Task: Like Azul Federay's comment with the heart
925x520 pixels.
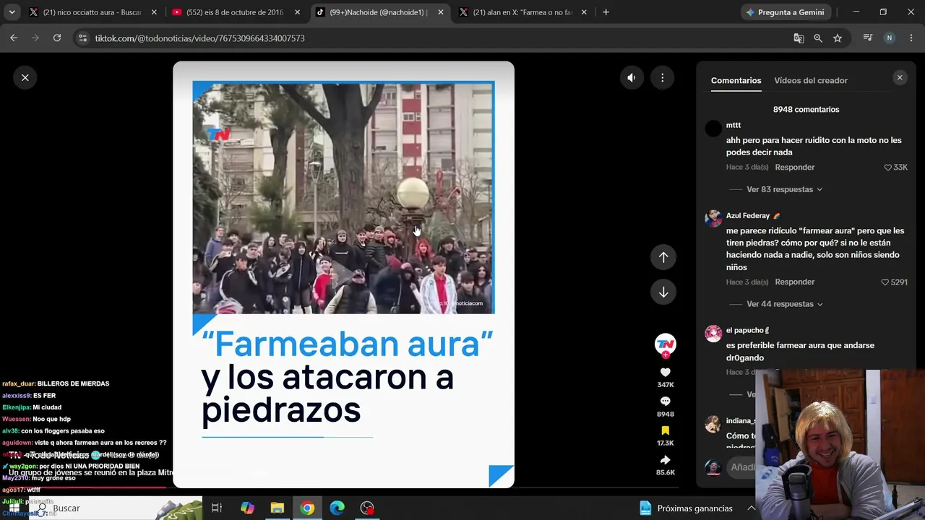Action: [885, 282]
